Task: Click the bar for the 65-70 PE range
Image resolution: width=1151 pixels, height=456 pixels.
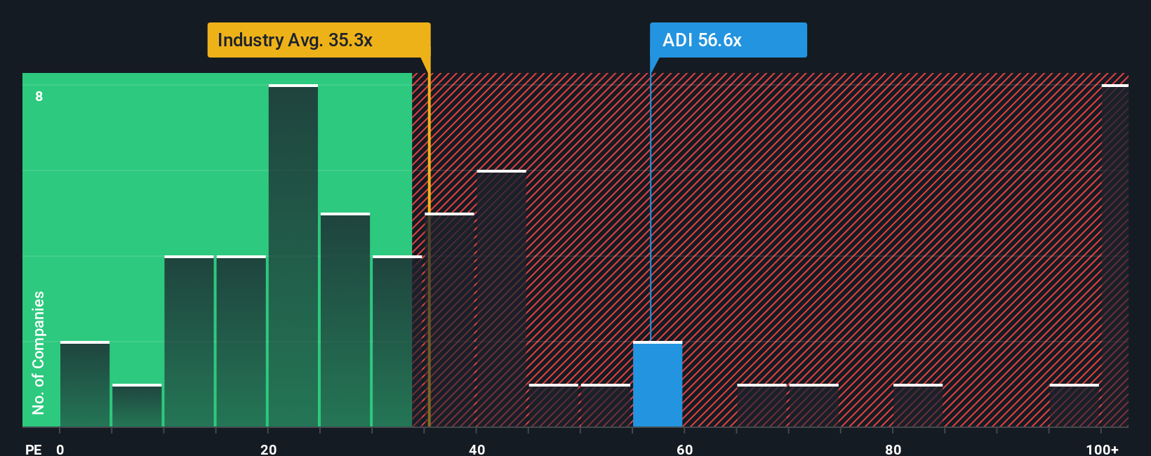Action: (761, 405)
